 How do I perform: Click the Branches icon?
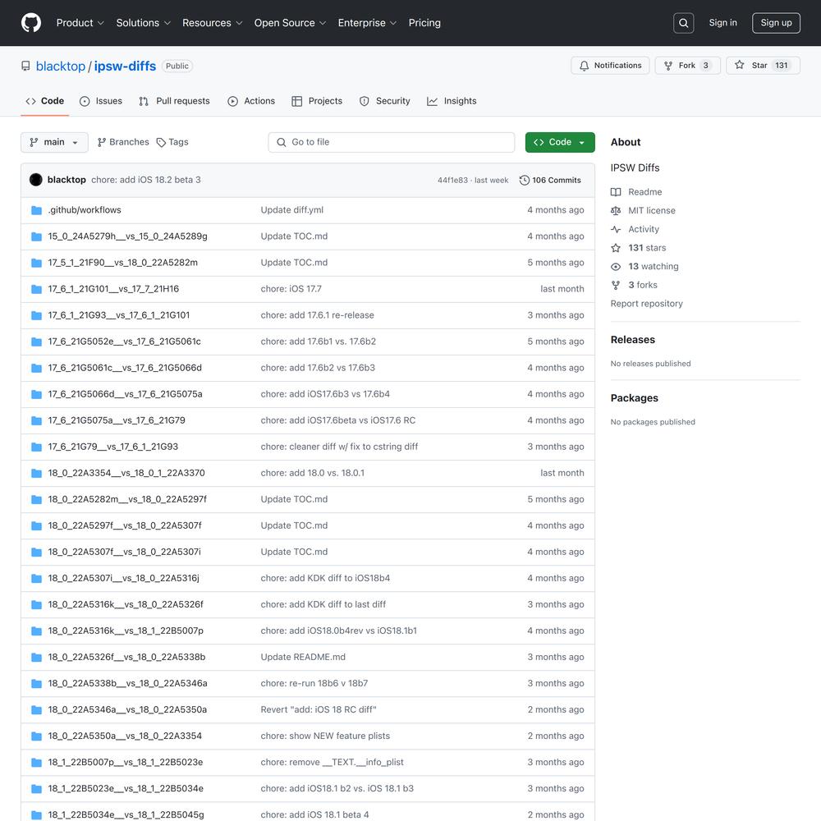(x=102, y=142)
